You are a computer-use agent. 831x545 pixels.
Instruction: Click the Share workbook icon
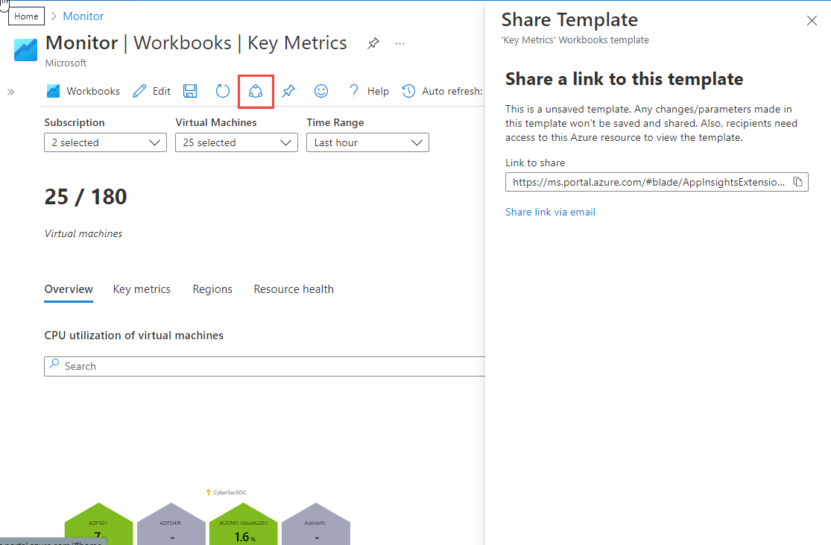[256, 91]
